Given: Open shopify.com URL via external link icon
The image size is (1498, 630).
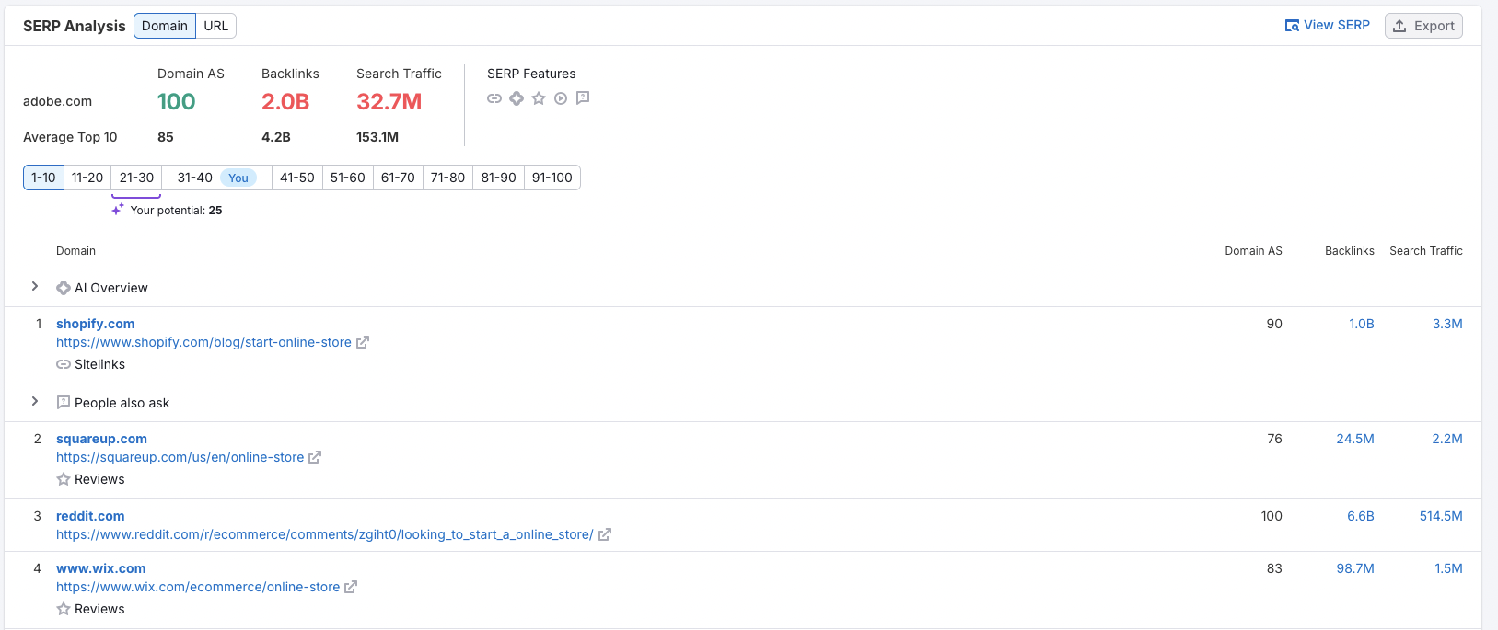Looking at the screenshot, I should coord(363,342).
